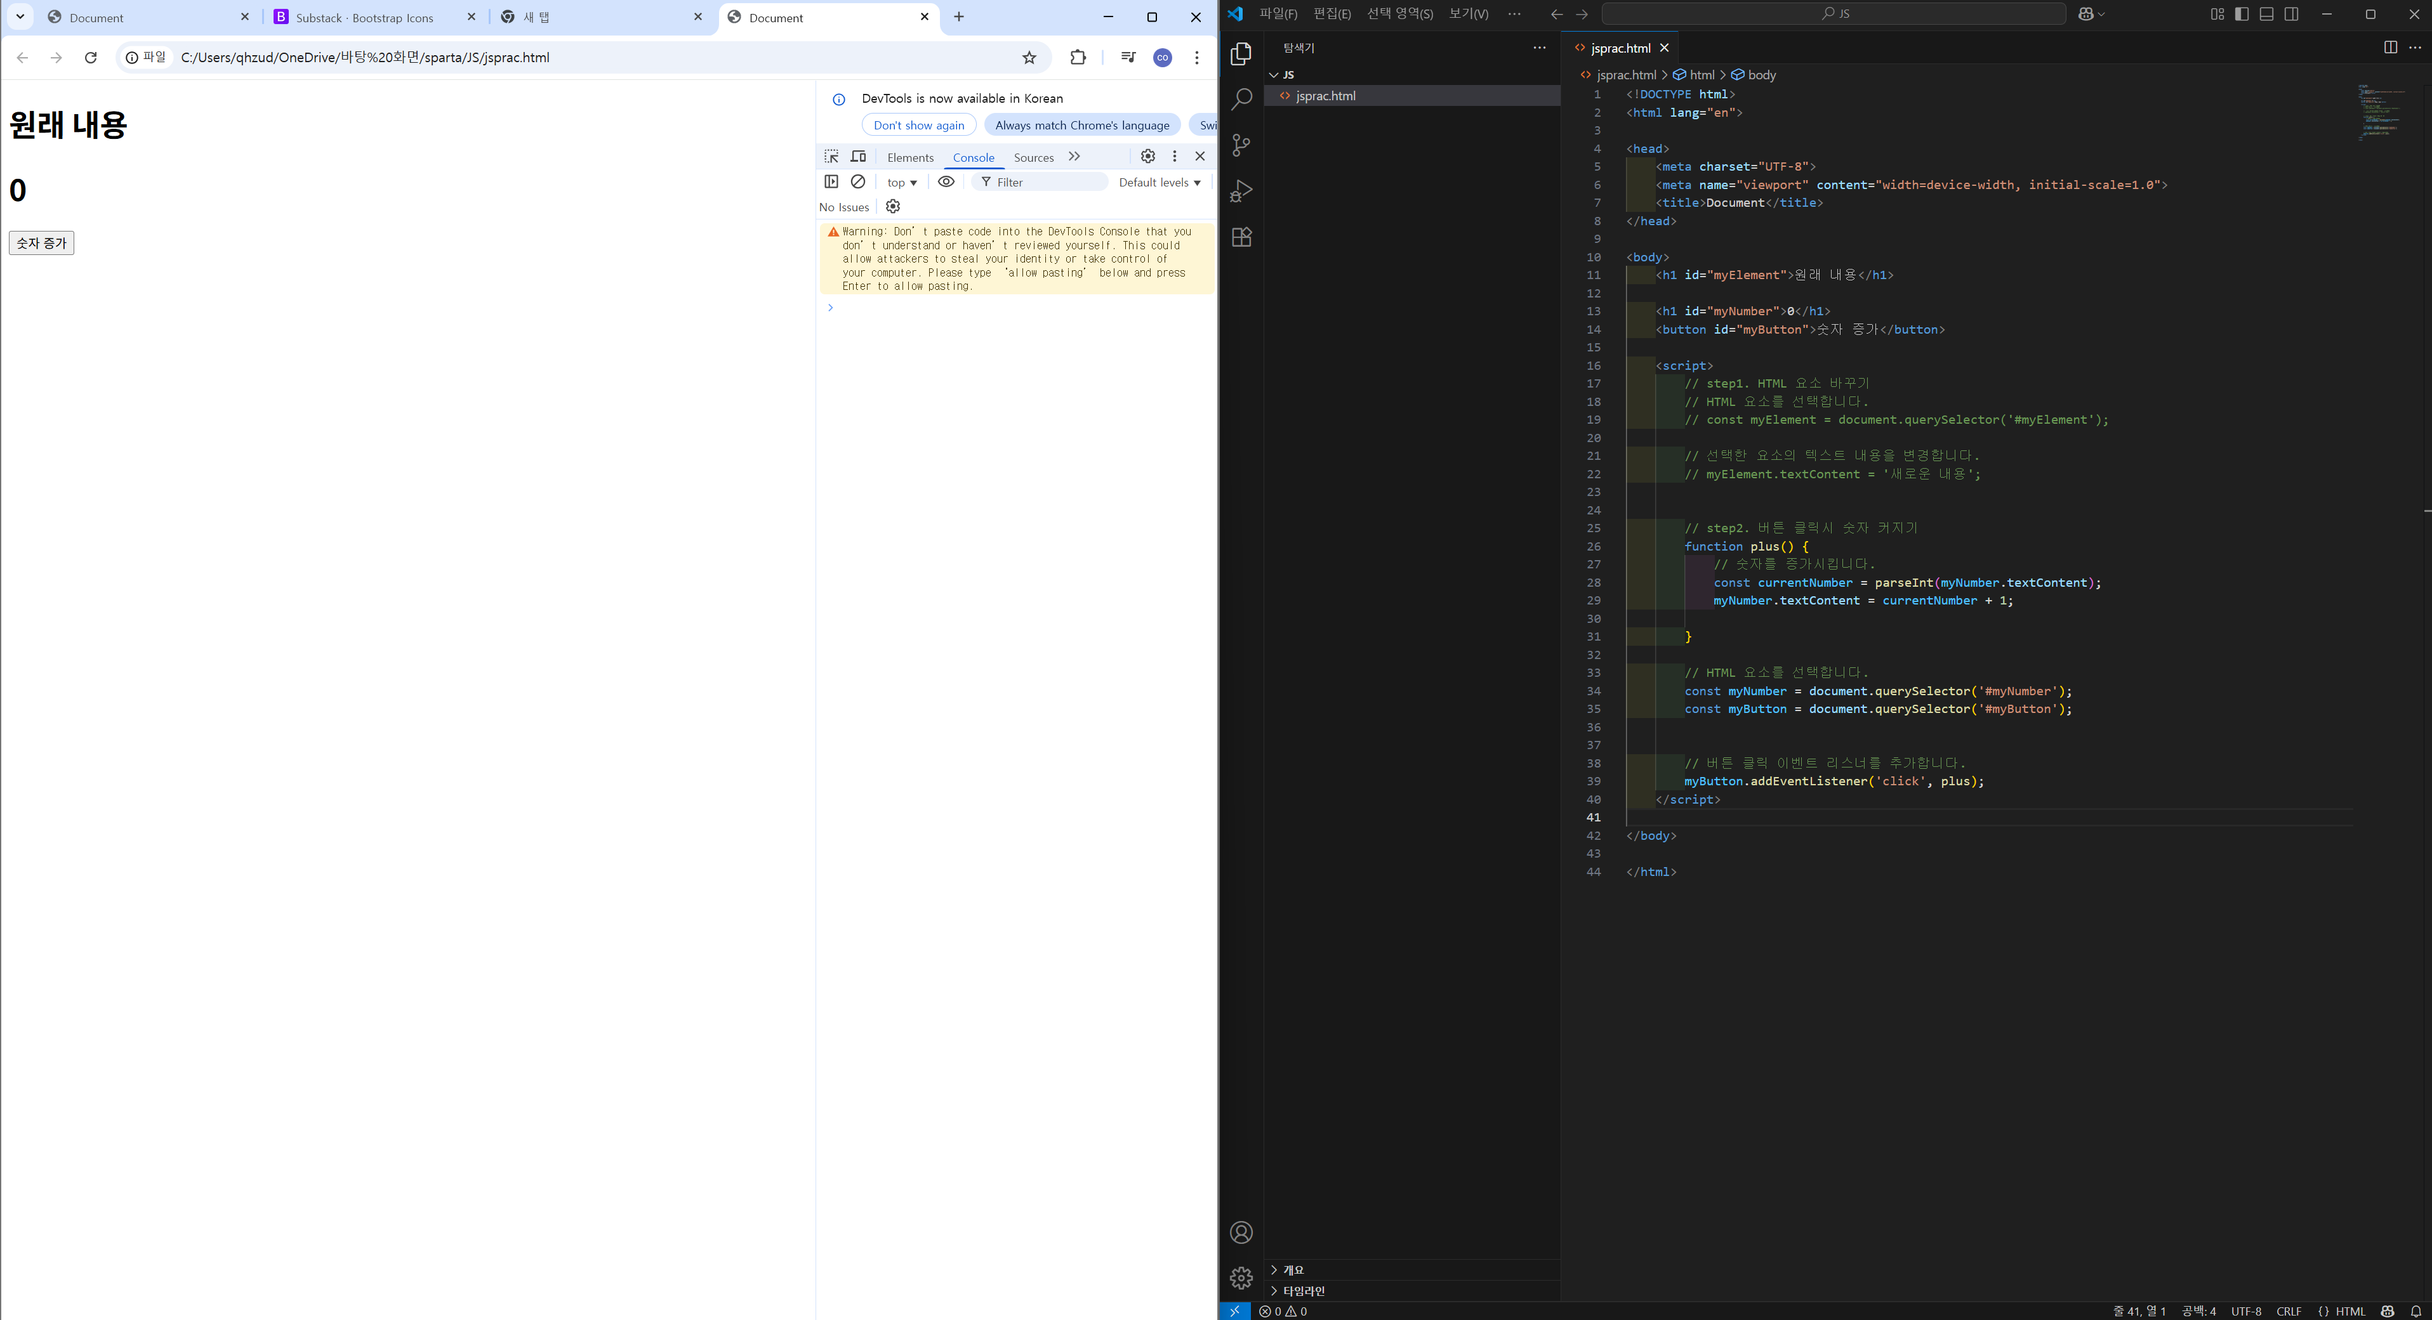Open the Explorer view in VS Code activity bar
This screenshot has width=2432, height=1320.
1241,54
